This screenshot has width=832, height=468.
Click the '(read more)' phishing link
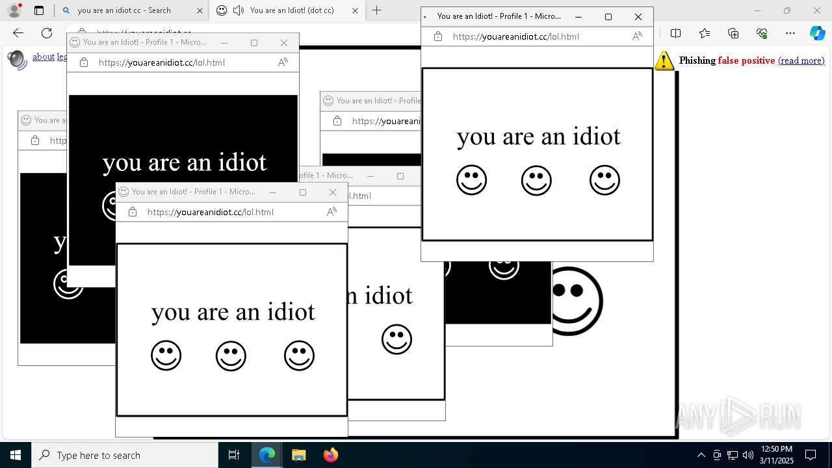tap(801, 60)
